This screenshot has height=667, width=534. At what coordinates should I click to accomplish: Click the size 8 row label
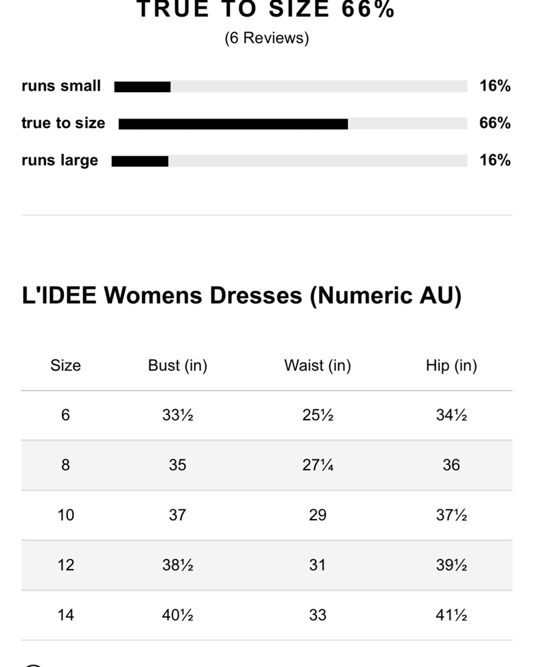click(x=65, y=465)
